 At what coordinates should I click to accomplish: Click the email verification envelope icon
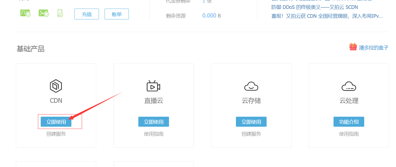pos(44,13)
